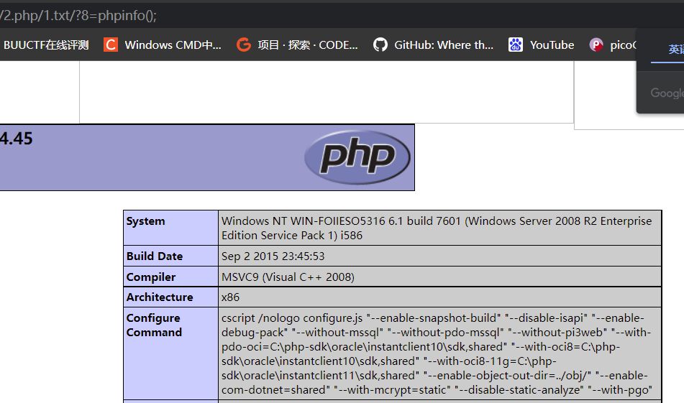Viewport: 684px width, 403px height.
Task: Open the GitHub: Where th... bookmark
Action: 443,45
